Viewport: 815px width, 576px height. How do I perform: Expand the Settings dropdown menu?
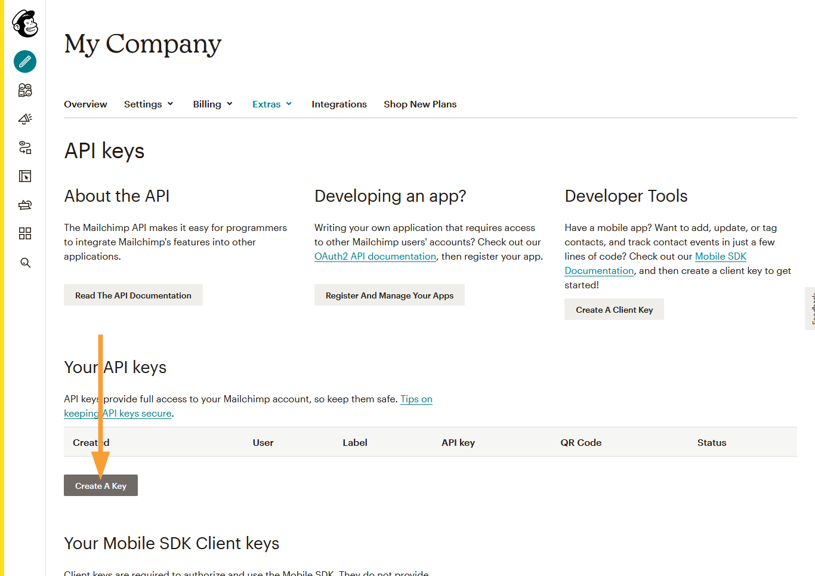coord(149,104)
